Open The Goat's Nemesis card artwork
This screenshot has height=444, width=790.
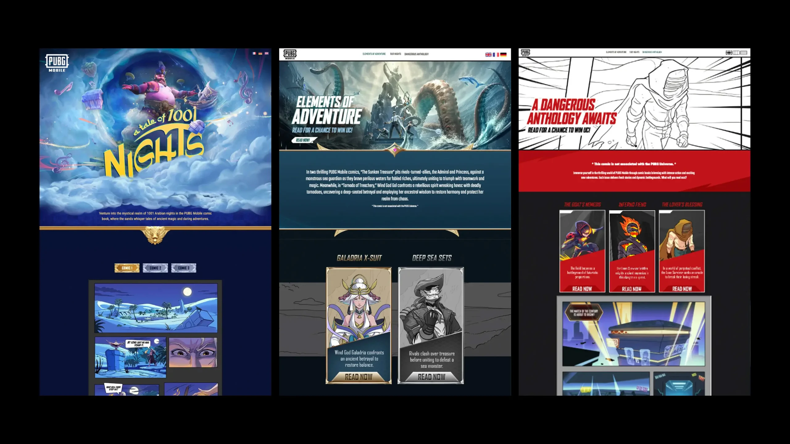point(582,236)
